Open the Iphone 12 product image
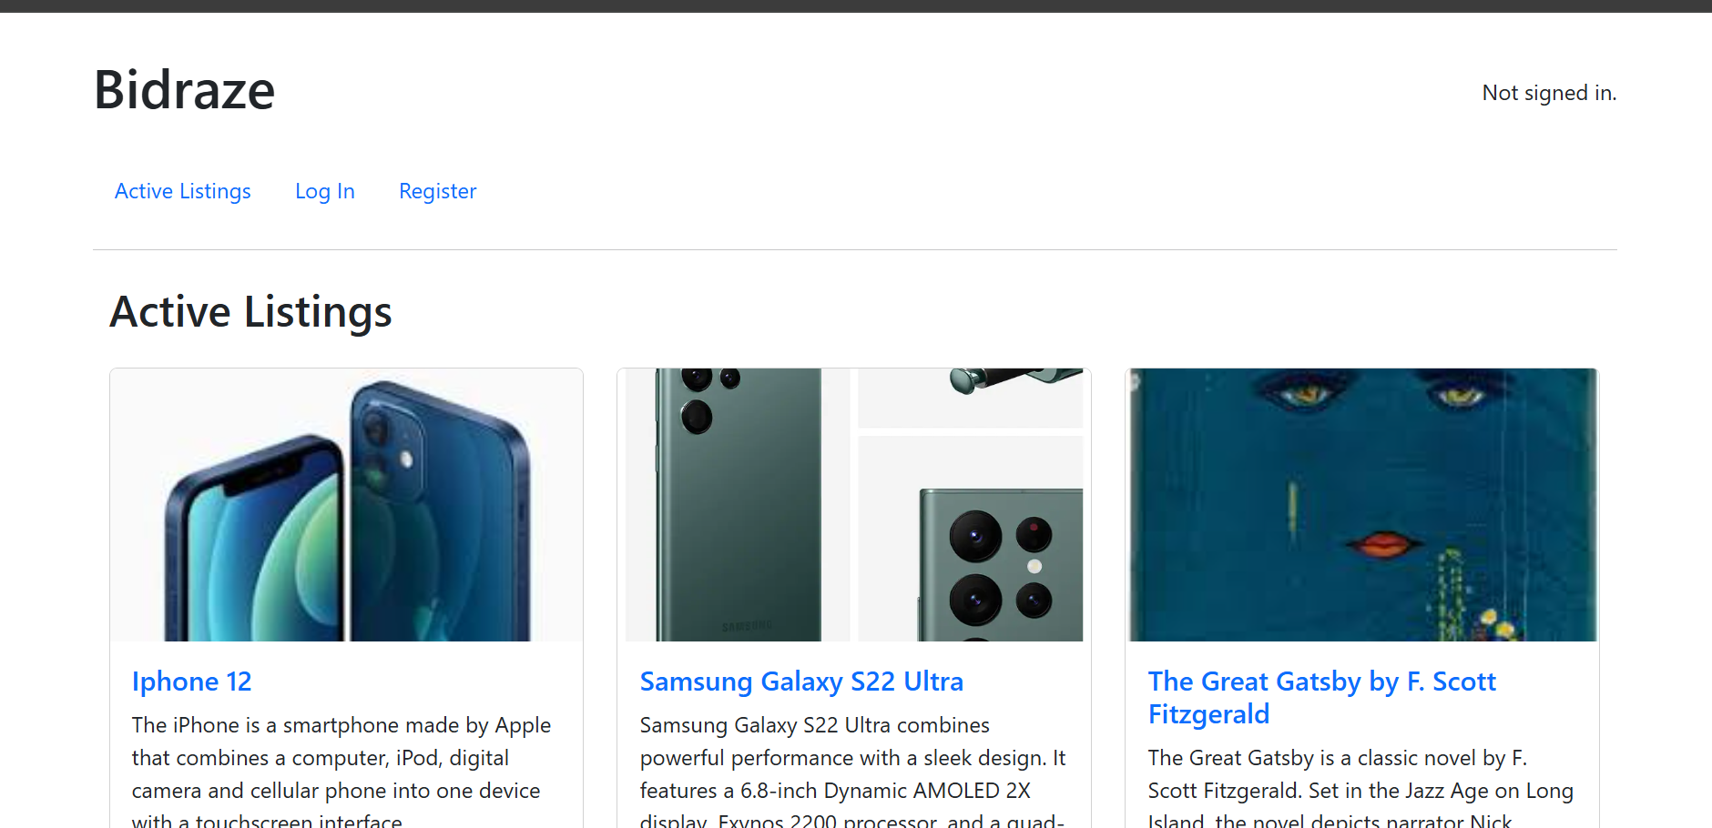The height and width of the screenshot is (828, 1712). click(x=346, y=505)
